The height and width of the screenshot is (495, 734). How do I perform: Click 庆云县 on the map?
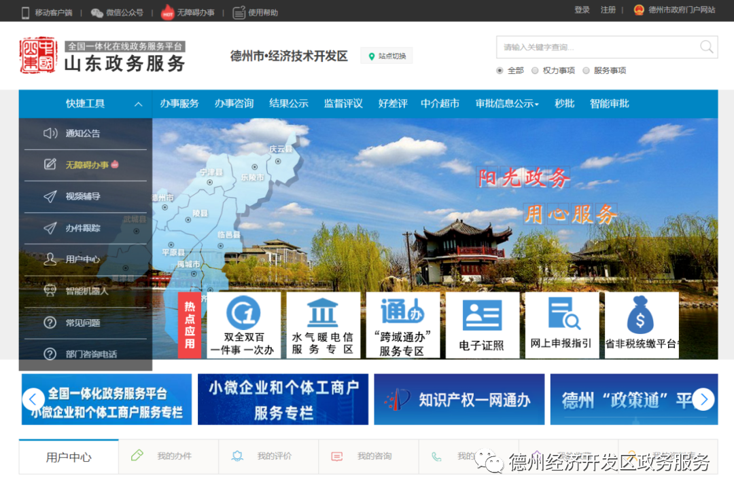[281, 149]
